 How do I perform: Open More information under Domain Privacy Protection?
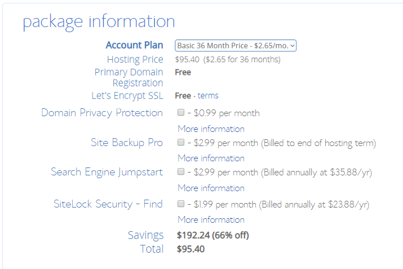tap(211, 129)
